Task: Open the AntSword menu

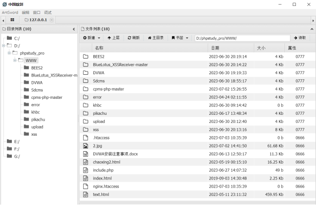Action: click(10, 12)
